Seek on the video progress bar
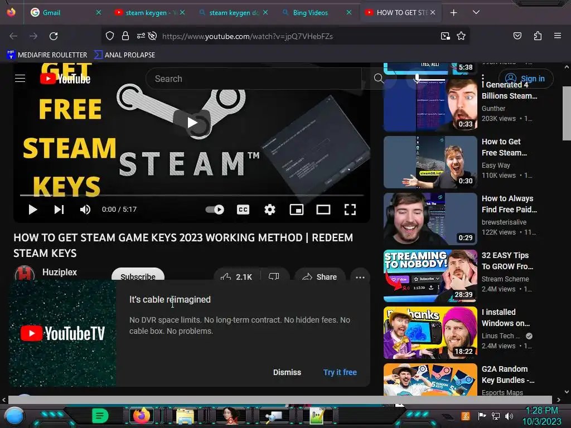The image size is (571, 428). 192,196
